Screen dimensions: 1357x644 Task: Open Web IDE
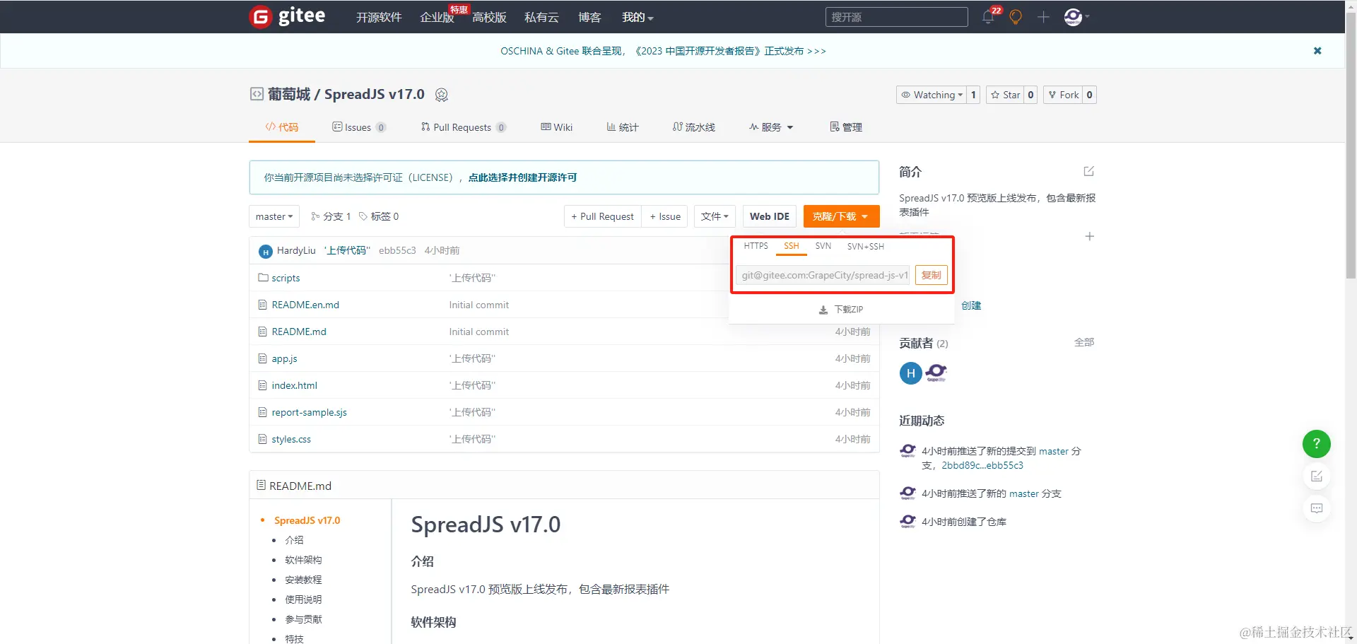click(769, 216)
